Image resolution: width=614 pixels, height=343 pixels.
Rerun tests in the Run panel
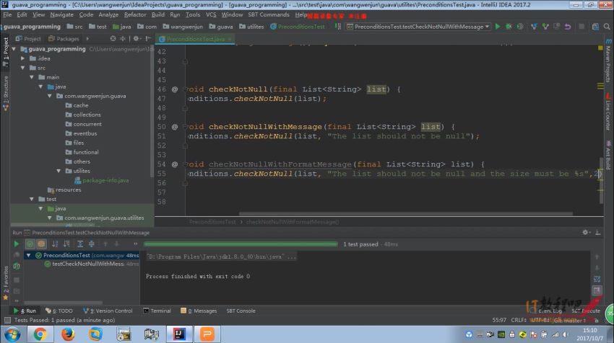(x=16, y=244)
